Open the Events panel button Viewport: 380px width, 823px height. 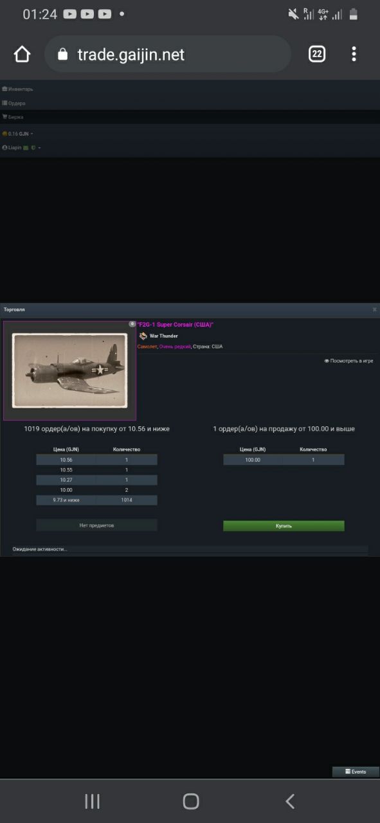[x=356, y=772]
